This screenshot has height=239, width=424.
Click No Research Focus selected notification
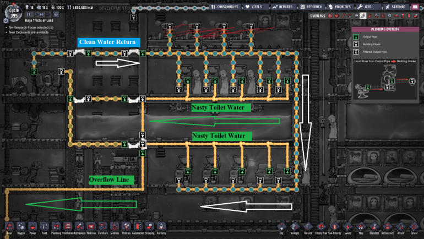[x=30, y=27]
